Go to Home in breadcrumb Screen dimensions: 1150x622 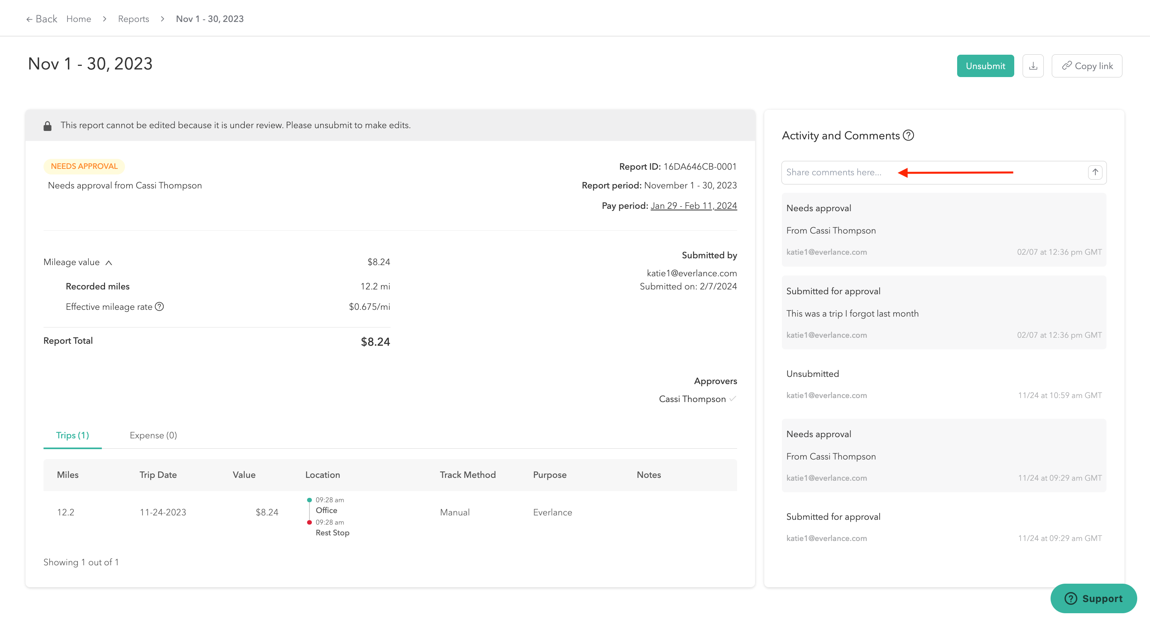coord(79,19)
